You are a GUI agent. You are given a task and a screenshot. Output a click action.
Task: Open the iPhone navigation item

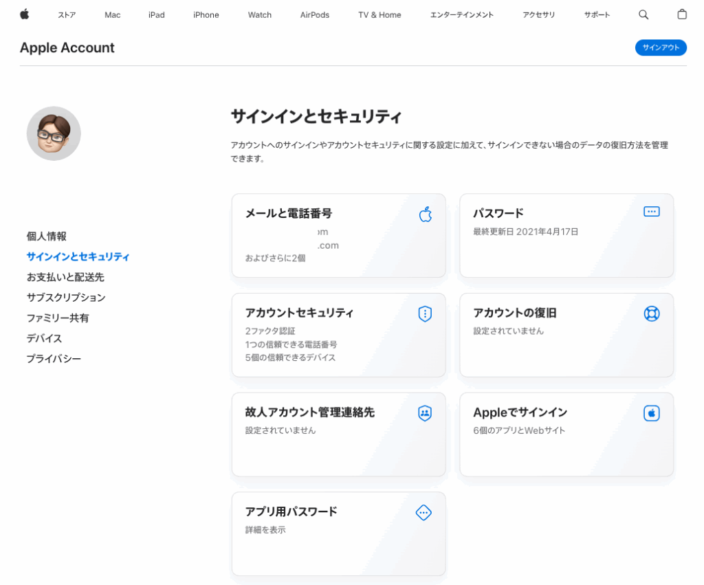click(206, 15)
